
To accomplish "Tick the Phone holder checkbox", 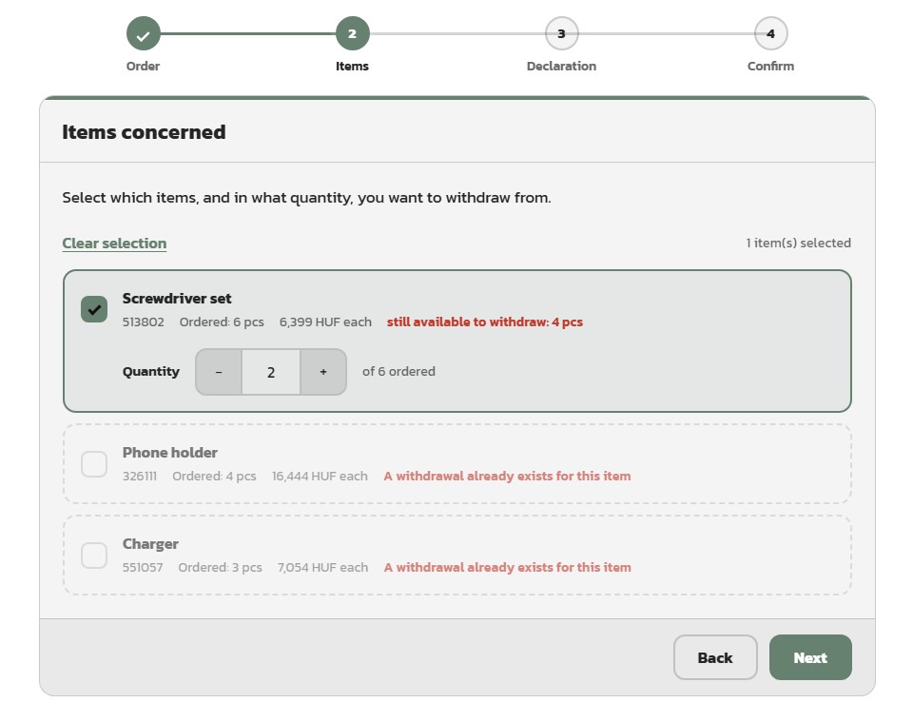I will pyautogui.click(x=94, y=463).
